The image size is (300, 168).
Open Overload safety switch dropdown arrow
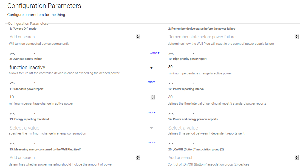151,68
